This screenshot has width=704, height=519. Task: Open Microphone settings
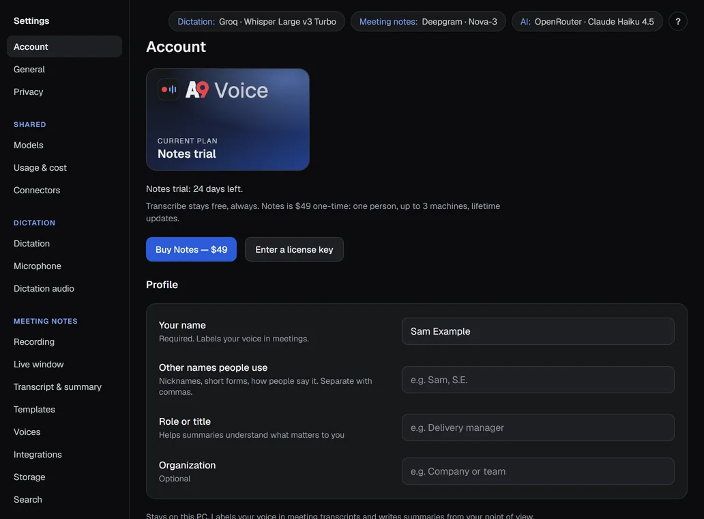tap(38, 266)
